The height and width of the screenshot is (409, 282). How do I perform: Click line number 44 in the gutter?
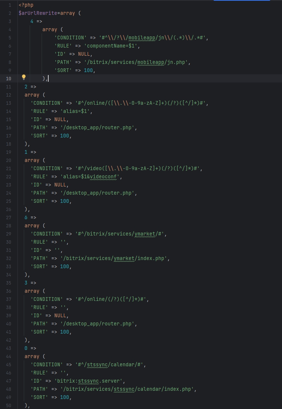tap(8, 356)
